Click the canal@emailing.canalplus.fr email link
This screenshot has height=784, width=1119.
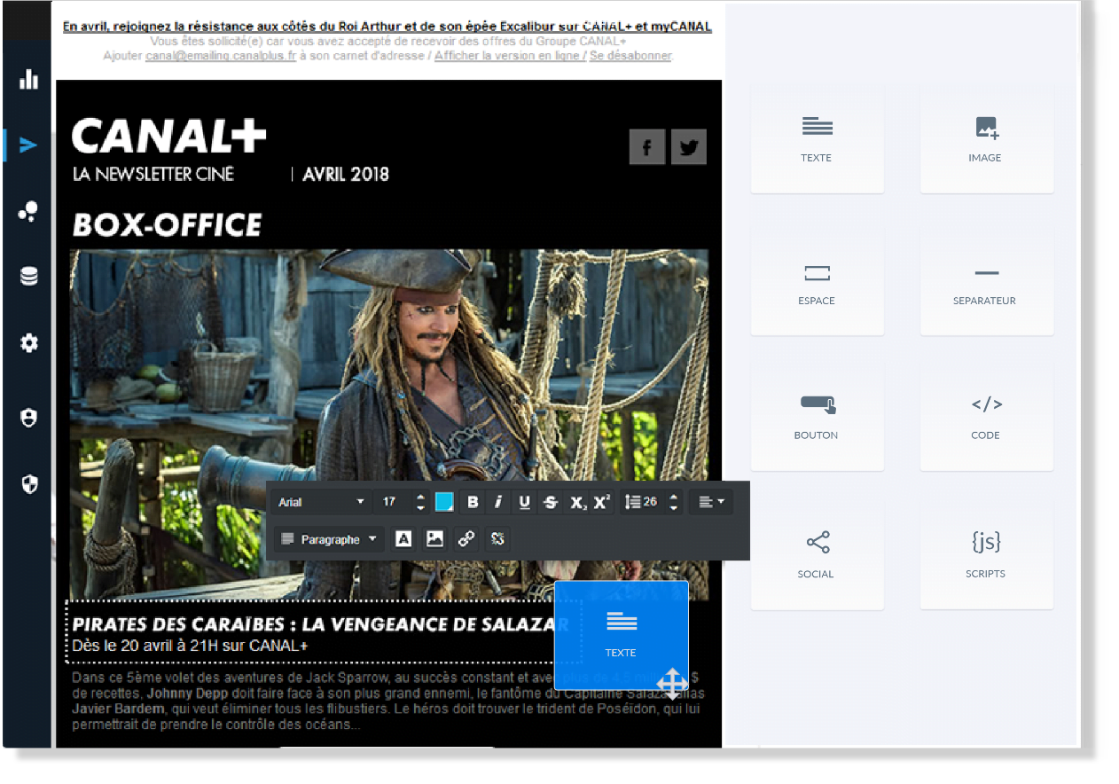point(221,55)
